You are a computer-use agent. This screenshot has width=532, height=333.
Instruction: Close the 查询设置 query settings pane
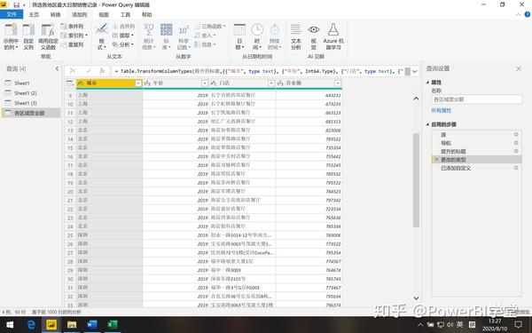(x=519, y=68)
